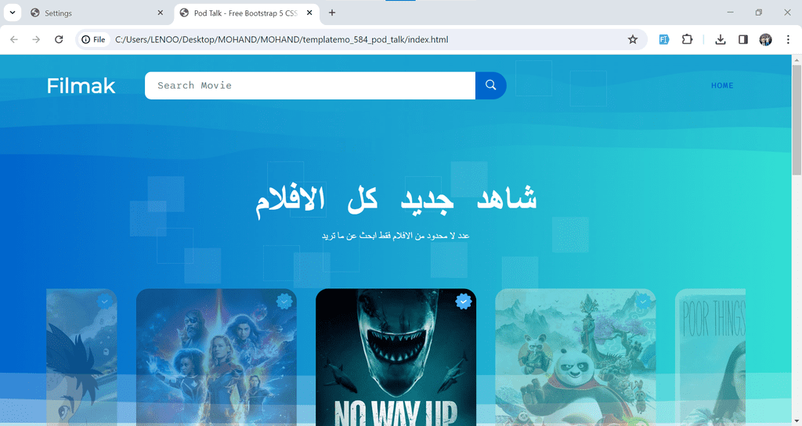Image resolution: width=802 pixels, height=426 pixels.
Task: Click the Arabic headline شاهد جديد كل الافلام
Action: click(x=396, y=201)
